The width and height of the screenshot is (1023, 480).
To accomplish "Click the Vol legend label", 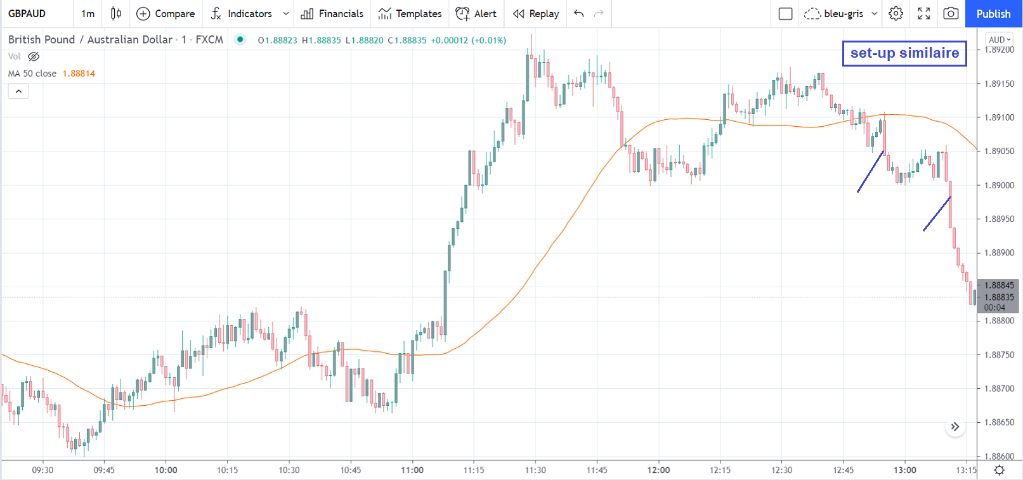I will pos(14,56).
